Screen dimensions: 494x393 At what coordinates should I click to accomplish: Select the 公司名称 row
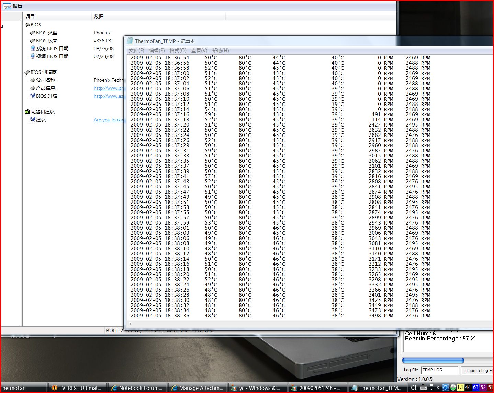point(73,80)
